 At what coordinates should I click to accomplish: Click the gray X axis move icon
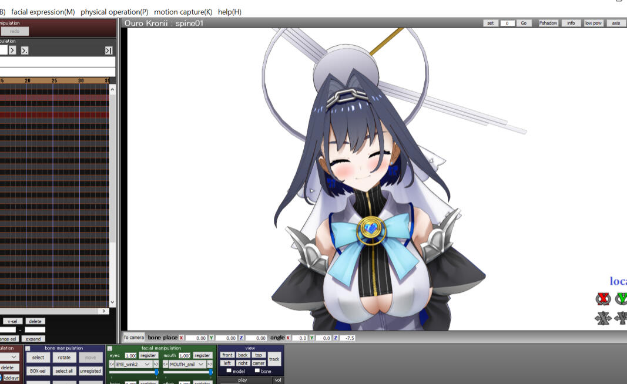tap(603, 318)
